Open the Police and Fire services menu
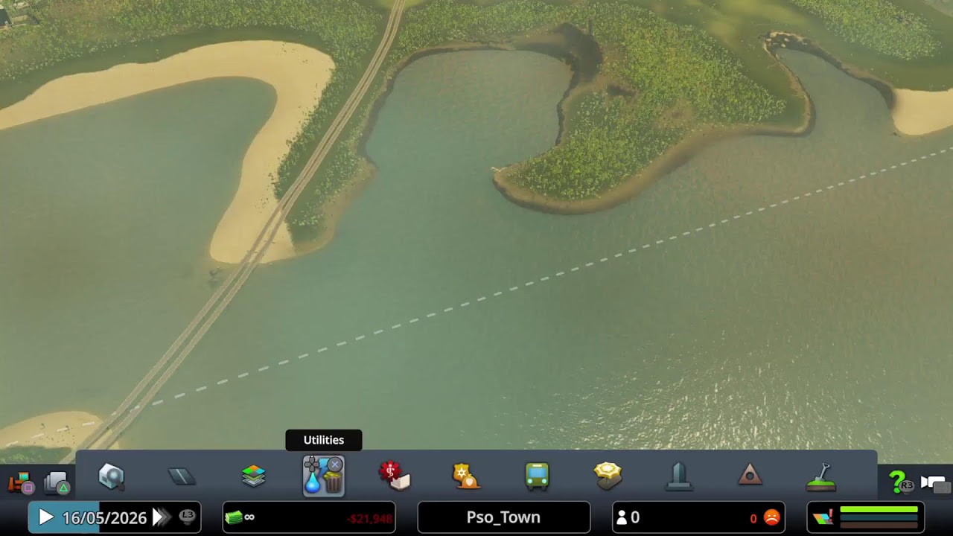The image size is (953, 536). tap(465, 476)
